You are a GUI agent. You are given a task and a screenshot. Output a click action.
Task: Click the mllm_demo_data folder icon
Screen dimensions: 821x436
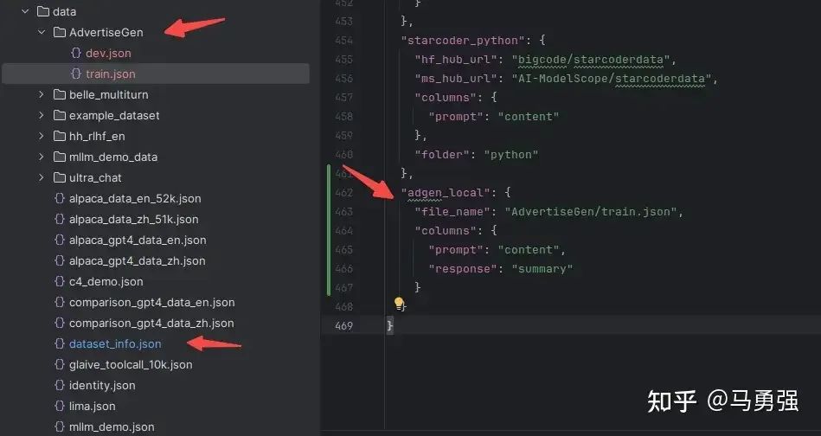click(59, 157)
